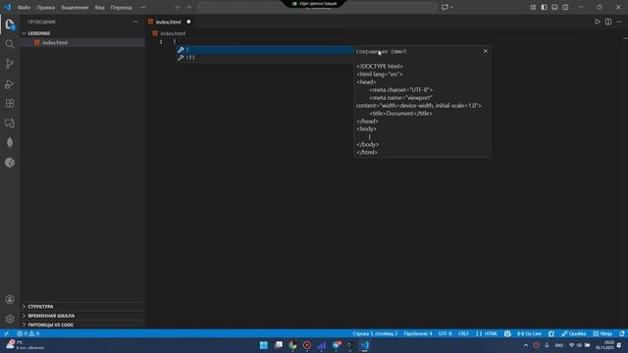This screenshot has height=353, width=628.
Task: Open Explorer panel more actions ellipsis
Action: (135, 22)
